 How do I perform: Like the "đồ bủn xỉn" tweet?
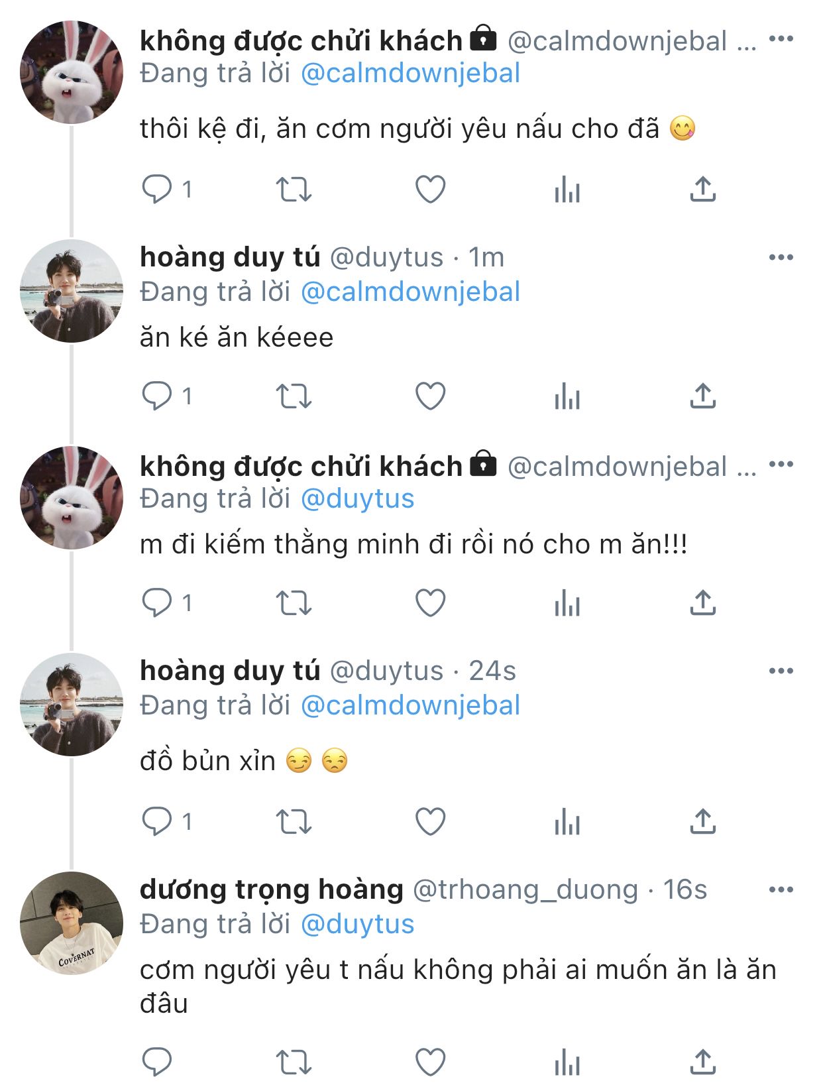point(430,822)
